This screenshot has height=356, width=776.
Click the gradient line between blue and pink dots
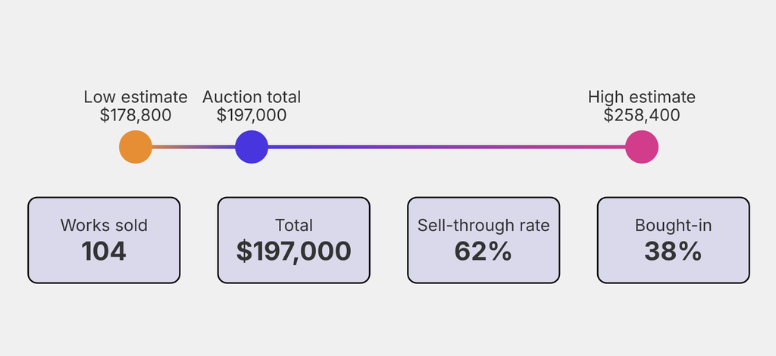pos(447,147)
